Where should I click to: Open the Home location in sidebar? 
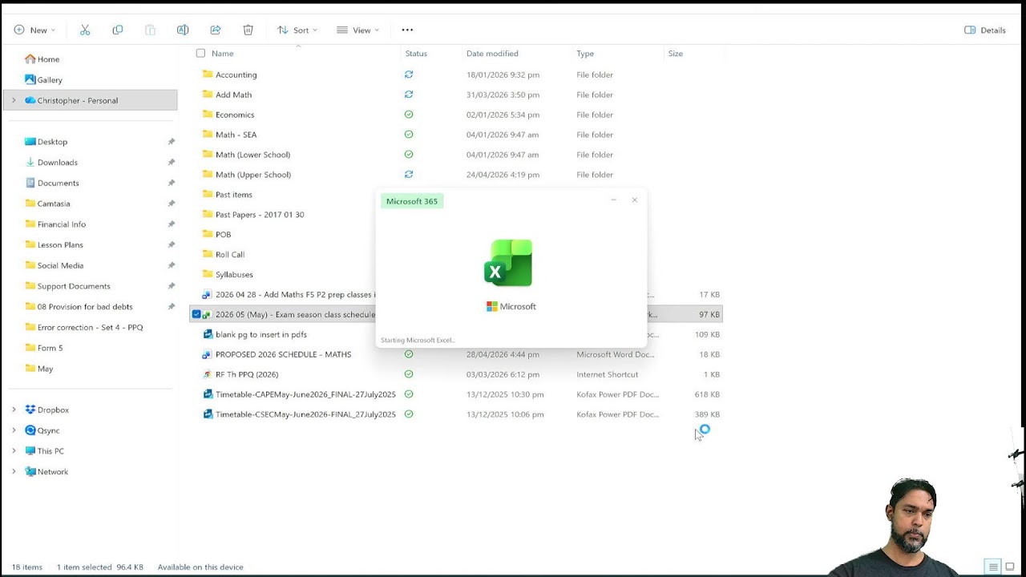(x=48, y=59)
